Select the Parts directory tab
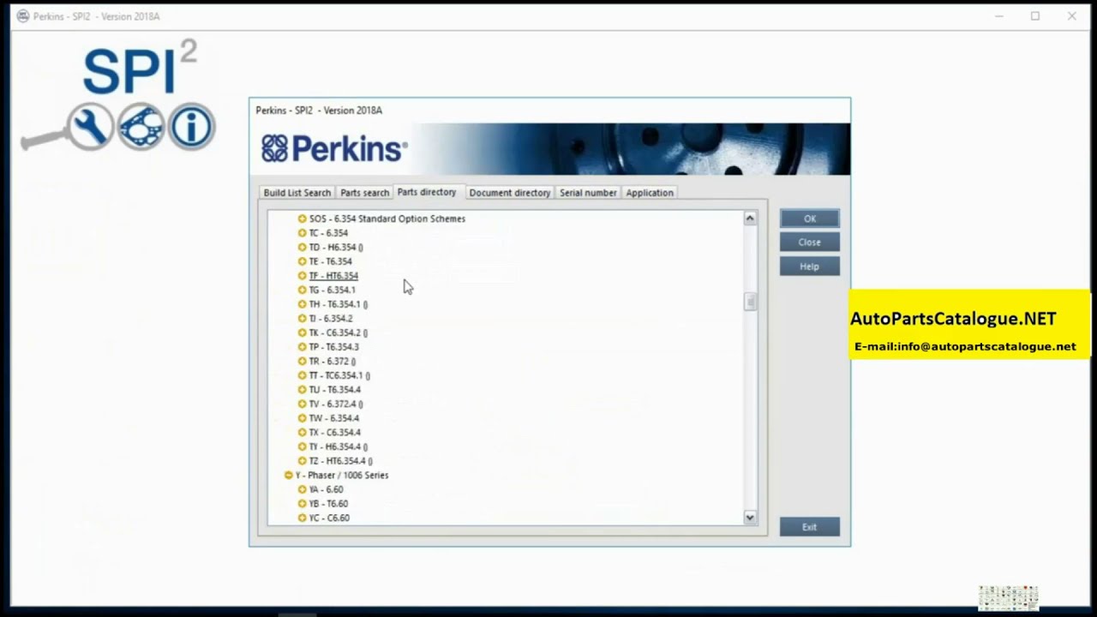The width and height of the screenshot is (1097, 617). tap(427, 192)
